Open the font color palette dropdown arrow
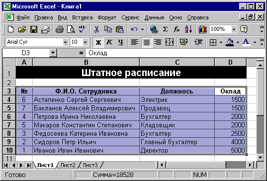The width and height of the screenshot is (267, 181). (255, 42)
